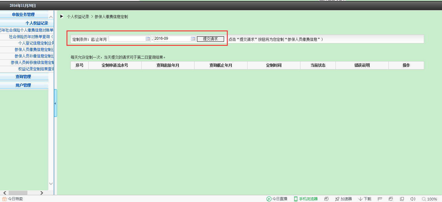442x202 pixels.
Task: Click the 定制时间 column header
Action: coord(274,65)
